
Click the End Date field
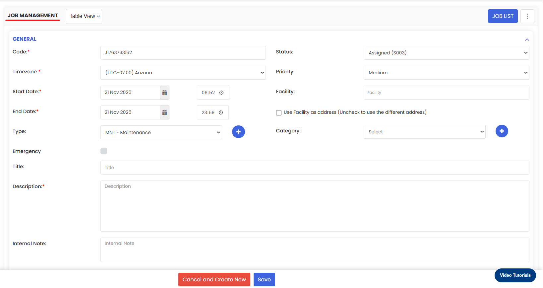[x=130, y=112]
